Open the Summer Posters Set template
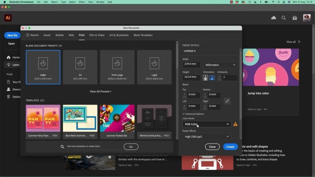 coord(117,122)
